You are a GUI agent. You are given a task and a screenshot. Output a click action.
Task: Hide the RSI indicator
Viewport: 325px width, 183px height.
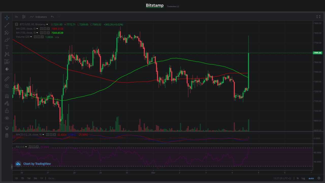(x=30, y=147)
